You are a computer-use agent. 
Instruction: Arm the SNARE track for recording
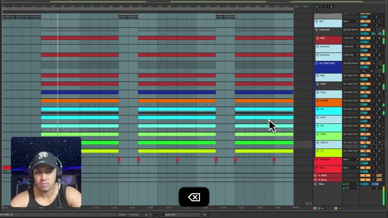tap(379, 101)
